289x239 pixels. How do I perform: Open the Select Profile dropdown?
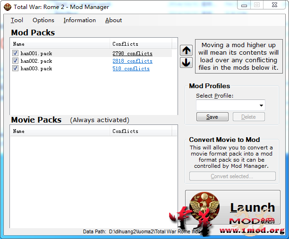tap(230, 105)
